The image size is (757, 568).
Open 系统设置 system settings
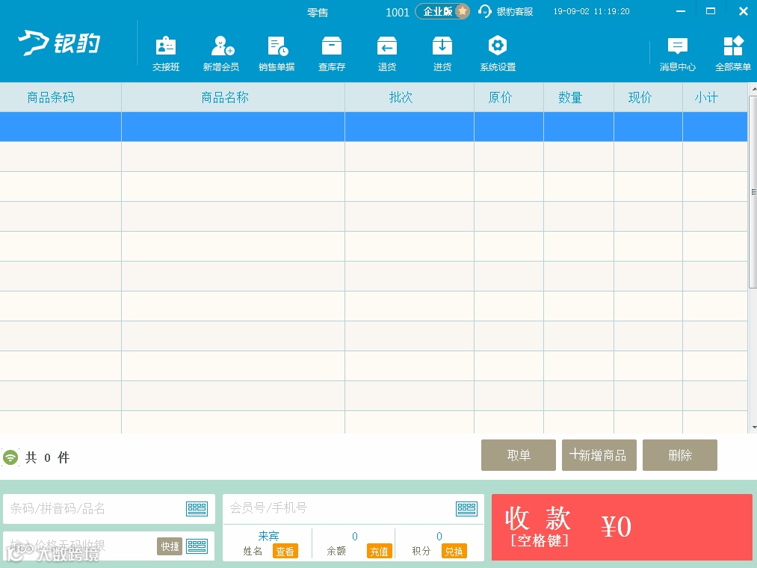pyautogui.click(x=498, y=54)
